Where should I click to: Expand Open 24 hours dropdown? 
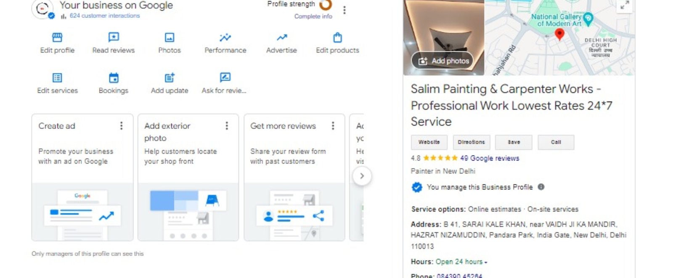pos(461,262)
